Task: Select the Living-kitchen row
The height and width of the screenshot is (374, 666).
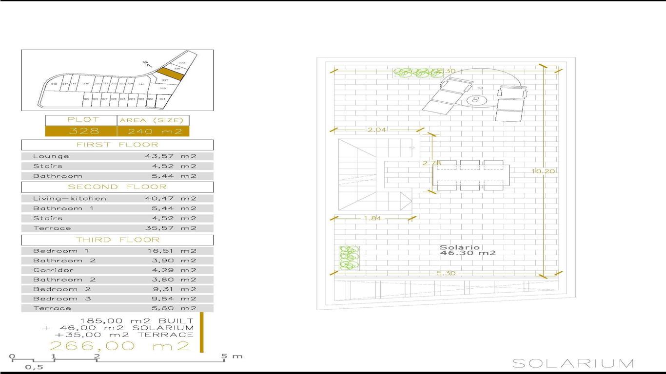Action: (117, 199)
